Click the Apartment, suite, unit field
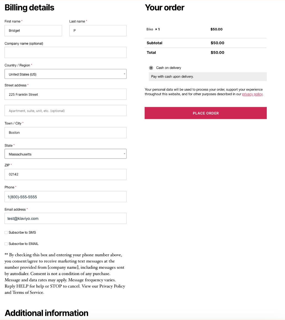 65,111
